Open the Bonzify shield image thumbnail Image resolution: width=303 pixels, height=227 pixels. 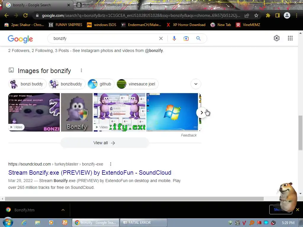(x=77, y=112)
